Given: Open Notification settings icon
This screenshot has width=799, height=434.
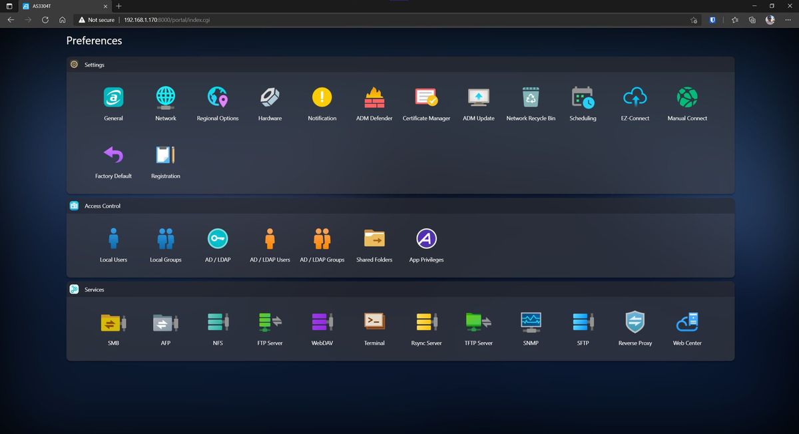Looking at the screenshot, I should [x=322, y=97].
